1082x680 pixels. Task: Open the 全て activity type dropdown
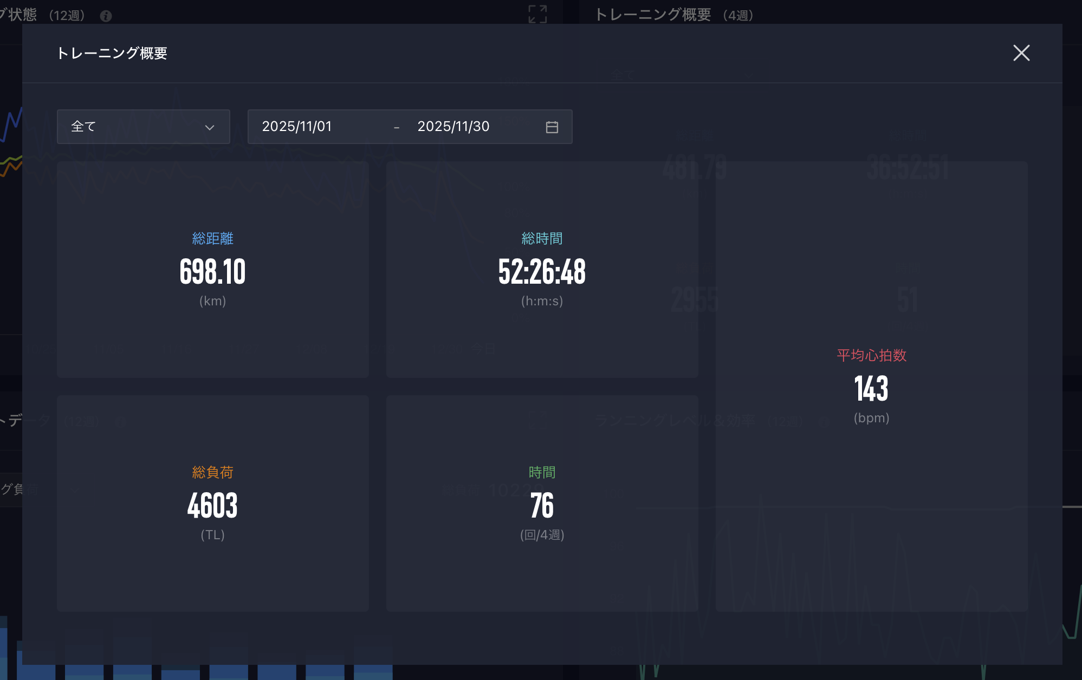(143, 127)
